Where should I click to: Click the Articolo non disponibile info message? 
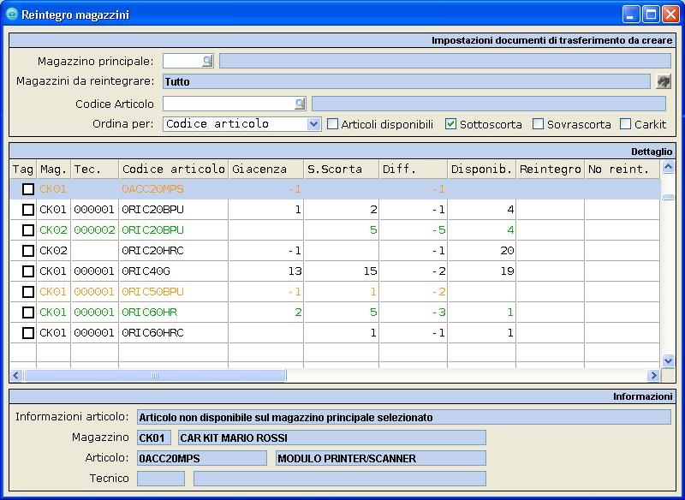404,417
